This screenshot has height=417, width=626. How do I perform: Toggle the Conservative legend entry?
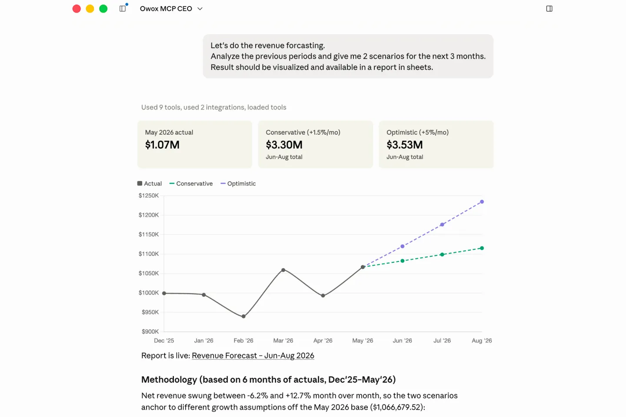tap(191, 184)
